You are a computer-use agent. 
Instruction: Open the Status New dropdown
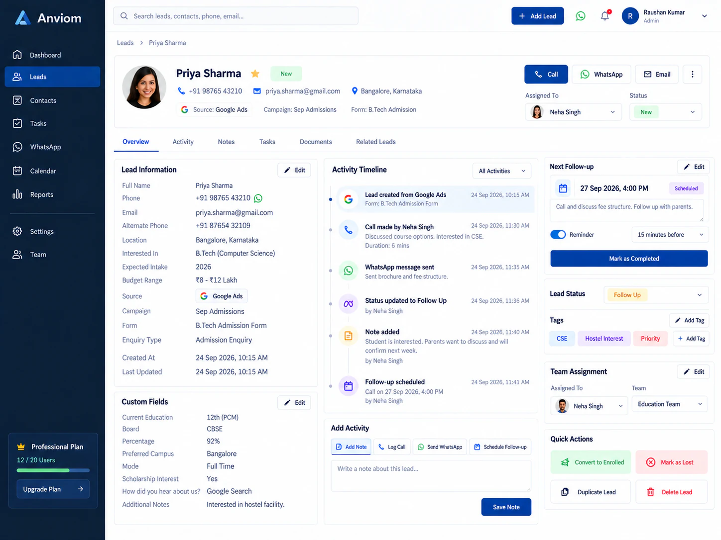666,112
